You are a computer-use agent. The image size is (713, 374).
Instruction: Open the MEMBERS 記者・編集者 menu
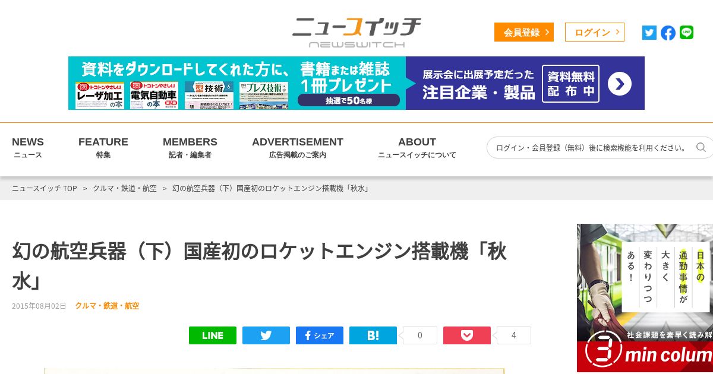coord(190,148)
